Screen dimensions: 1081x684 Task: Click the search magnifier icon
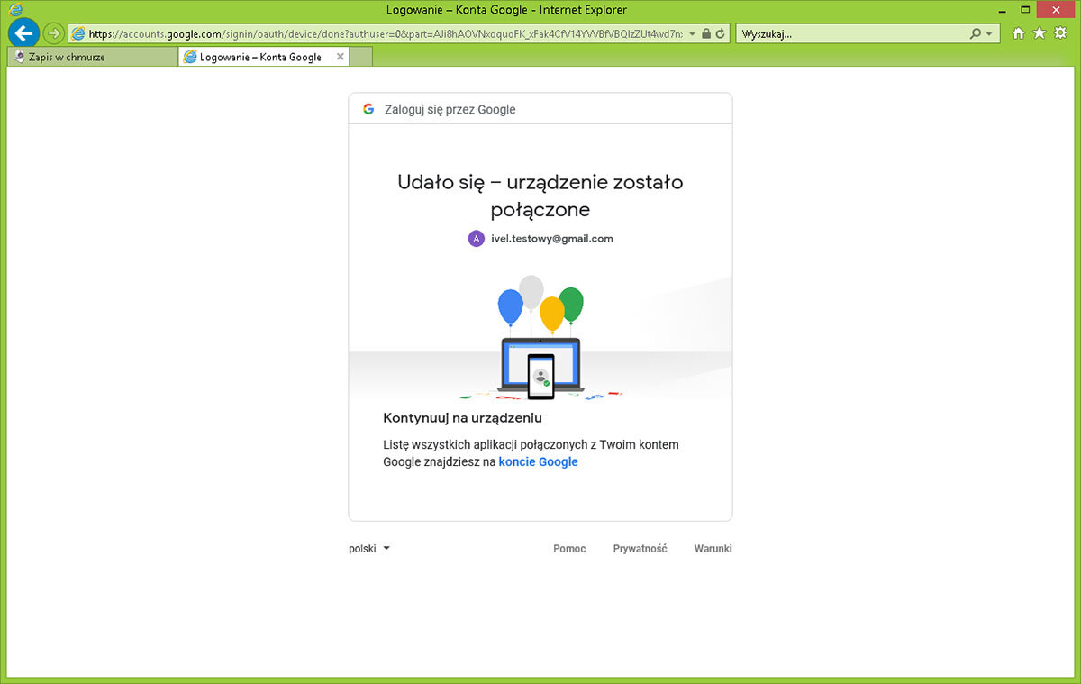[x=976, y=33]
